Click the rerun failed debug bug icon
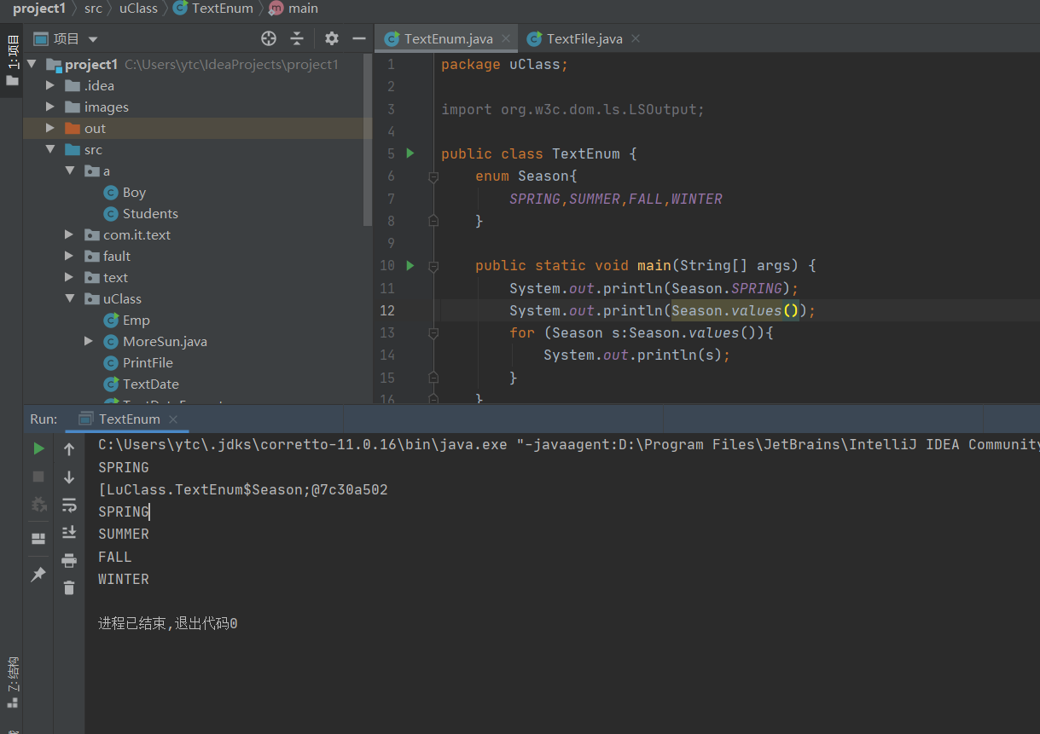The height and width of the screenshot is (734, 1040). point(38,504)
